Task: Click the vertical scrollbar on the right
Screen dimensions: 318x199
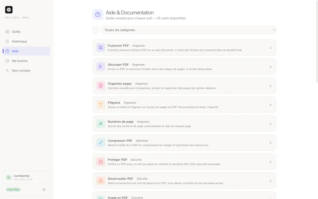Action: [317, 42]
